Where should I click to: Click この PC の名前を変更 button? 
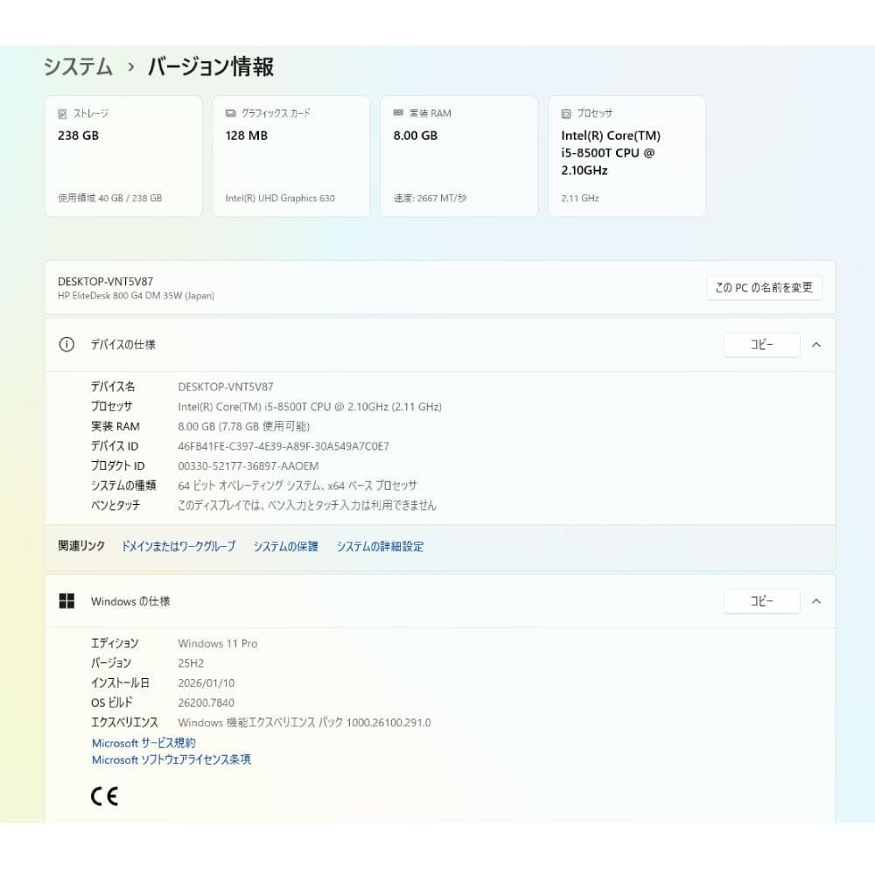(764, 287)
